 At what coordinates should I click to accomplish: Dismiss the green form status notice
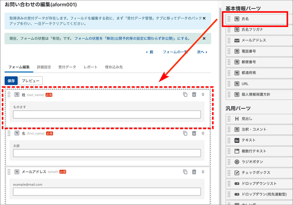(204, 38)
